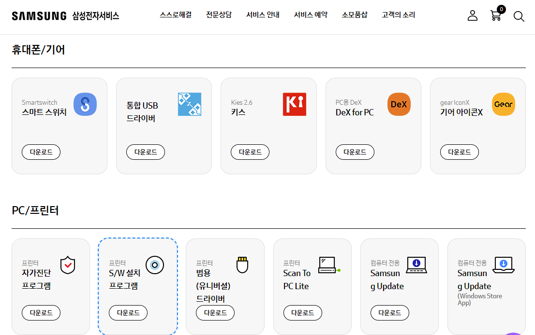Click the 범용 드라이버 plug icon
Image resolution: width=535 pixels, height=335 pixels.
tap(242, 265)
